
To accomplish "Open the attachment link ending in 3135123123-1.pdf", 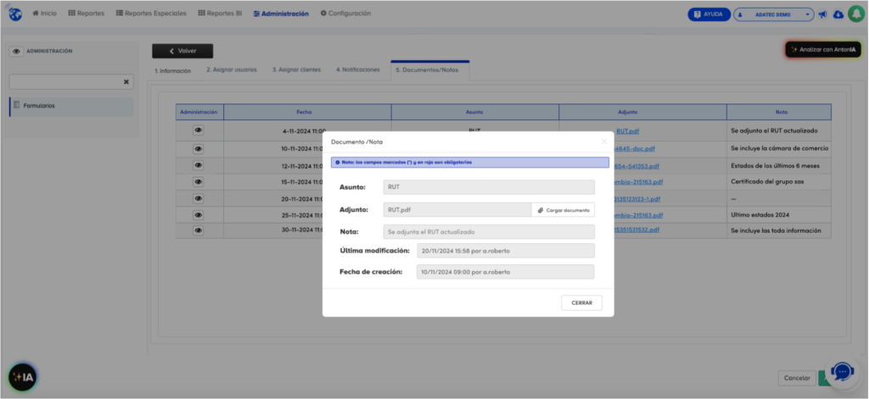I will point(637,199).
